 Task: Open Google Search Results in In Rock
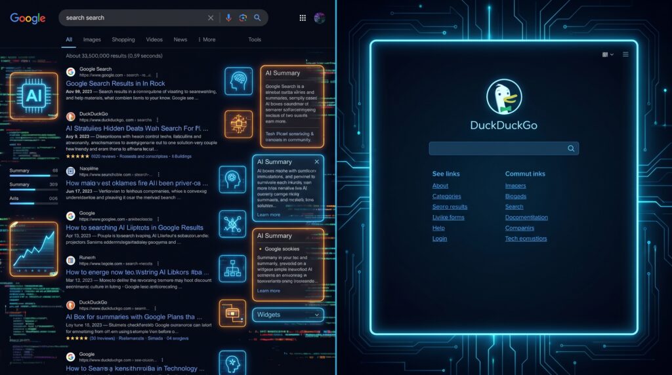click(x=115, y=83)
